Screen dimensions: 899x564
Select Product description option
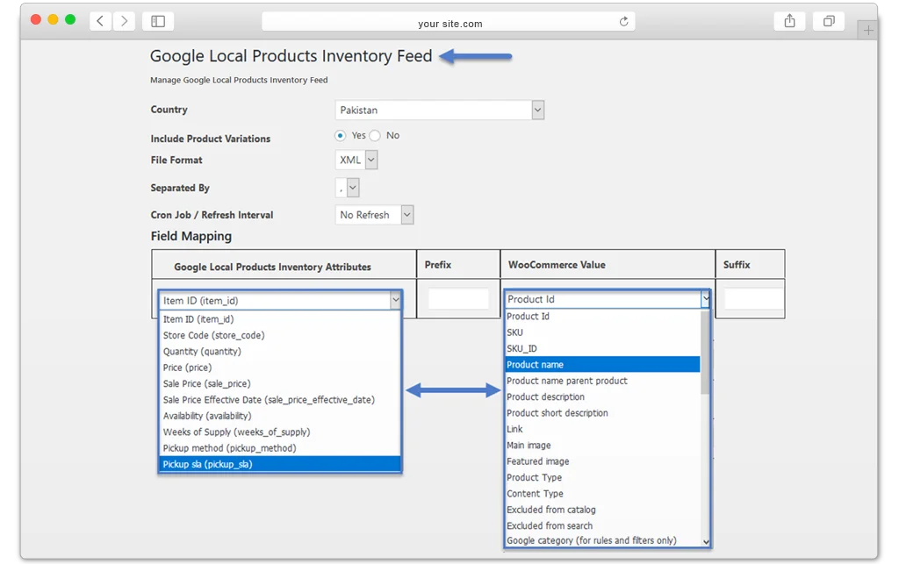[x=602, y=396]
